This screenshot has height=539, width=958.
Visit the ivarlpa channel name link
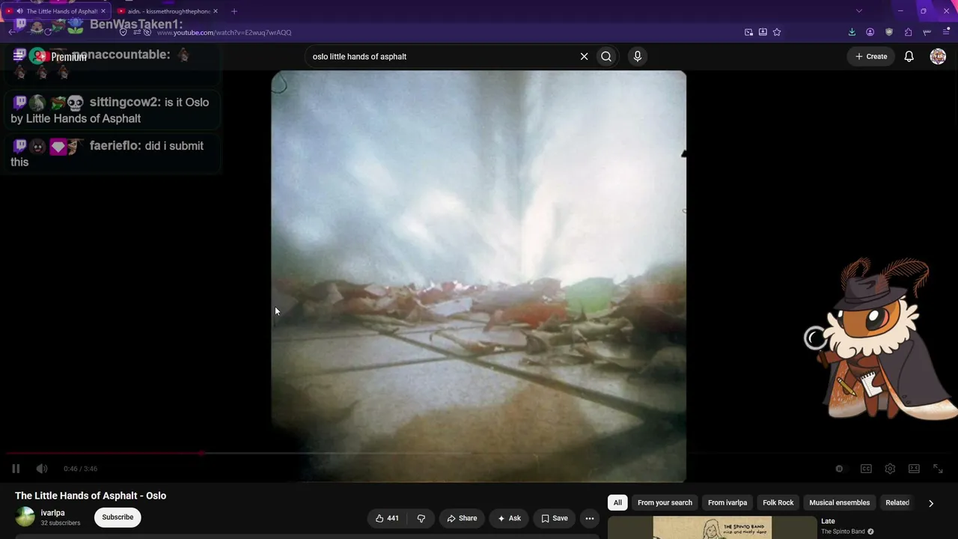click(52, 513)
